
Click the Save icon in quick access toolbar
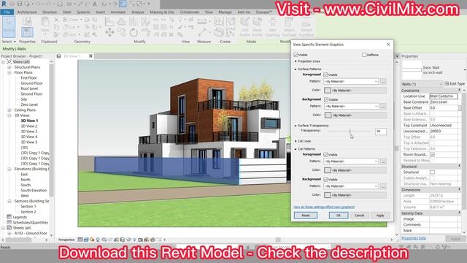coord(20,4)
